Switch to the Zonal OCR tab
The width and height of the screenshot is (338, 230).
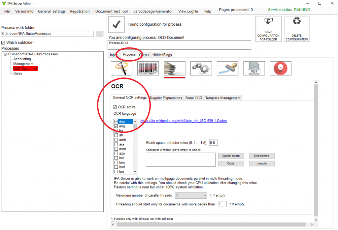point(193,98)
